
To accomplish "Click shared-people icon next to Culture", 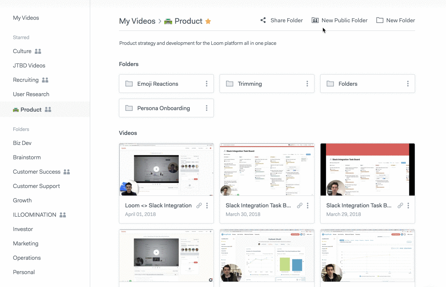I will click(38, 51).
